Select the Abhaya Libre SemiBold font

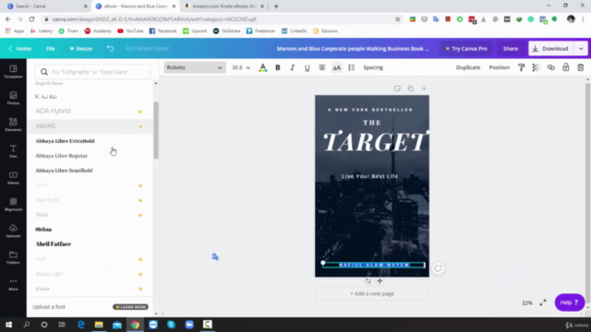90,171
